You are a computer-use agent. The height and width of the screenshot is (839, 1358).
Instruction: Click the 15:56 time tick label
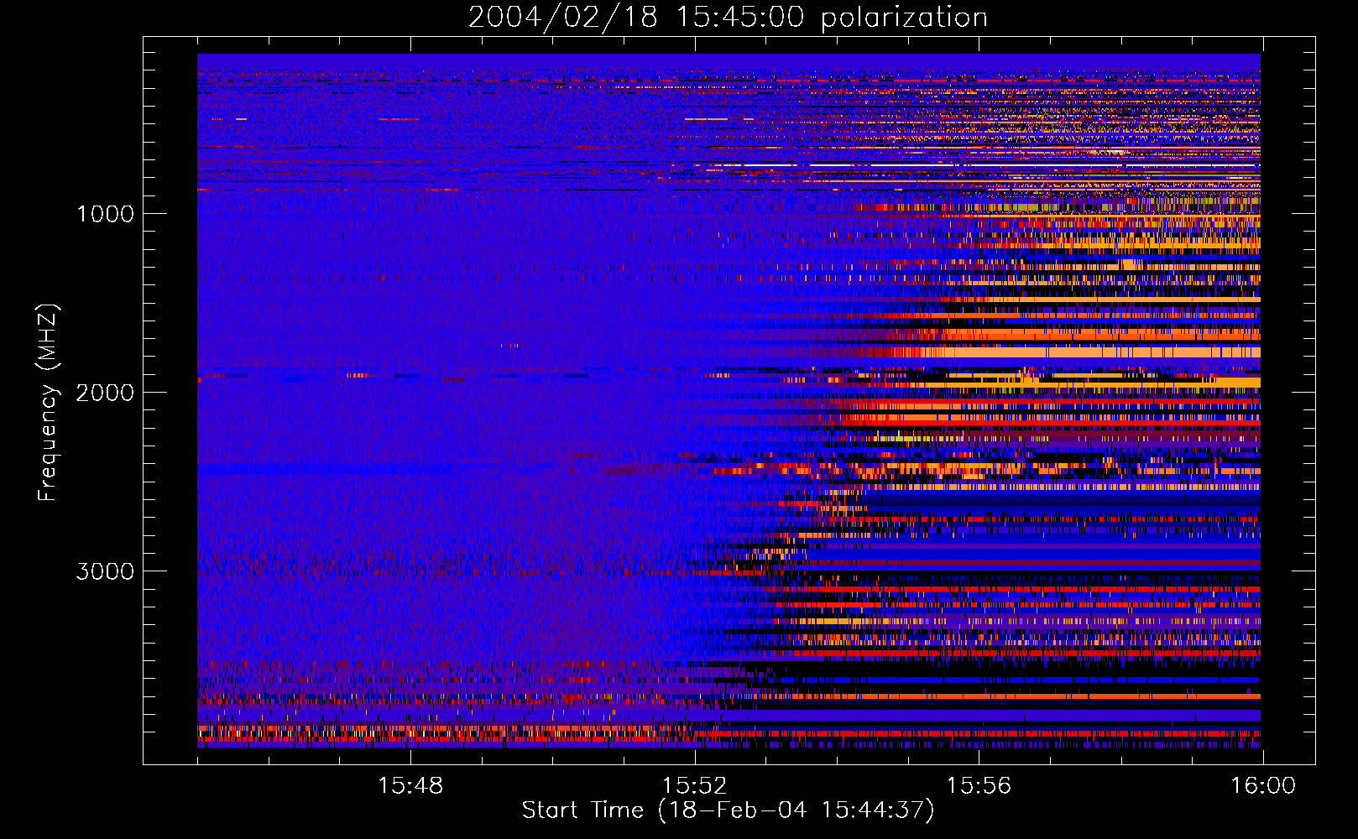(979, 786)
